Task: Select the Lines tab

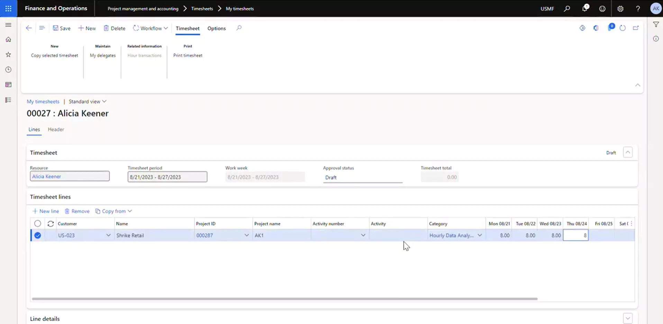Action: pyautogui.click(x=34, y=129)
